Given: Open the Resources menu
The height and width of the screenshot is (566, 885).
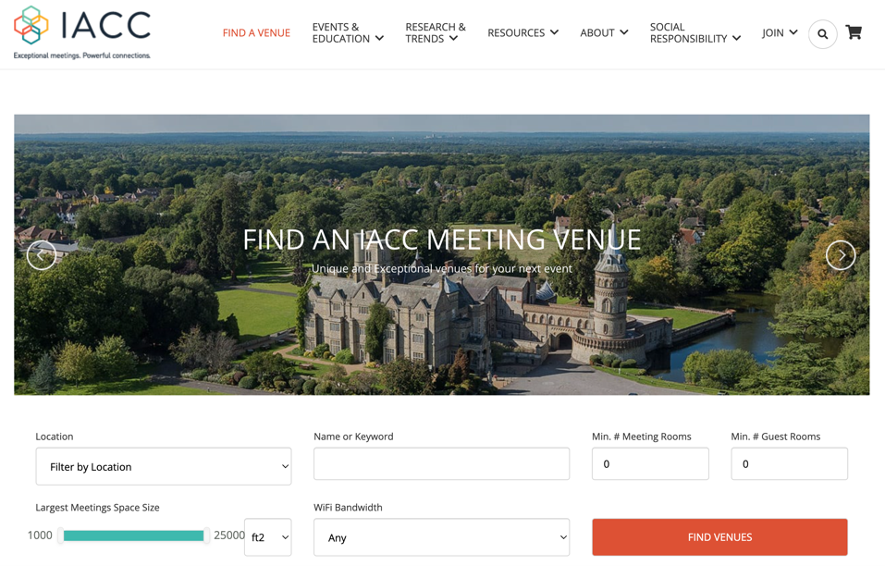Looking at the screenshot, I should 522,32.
